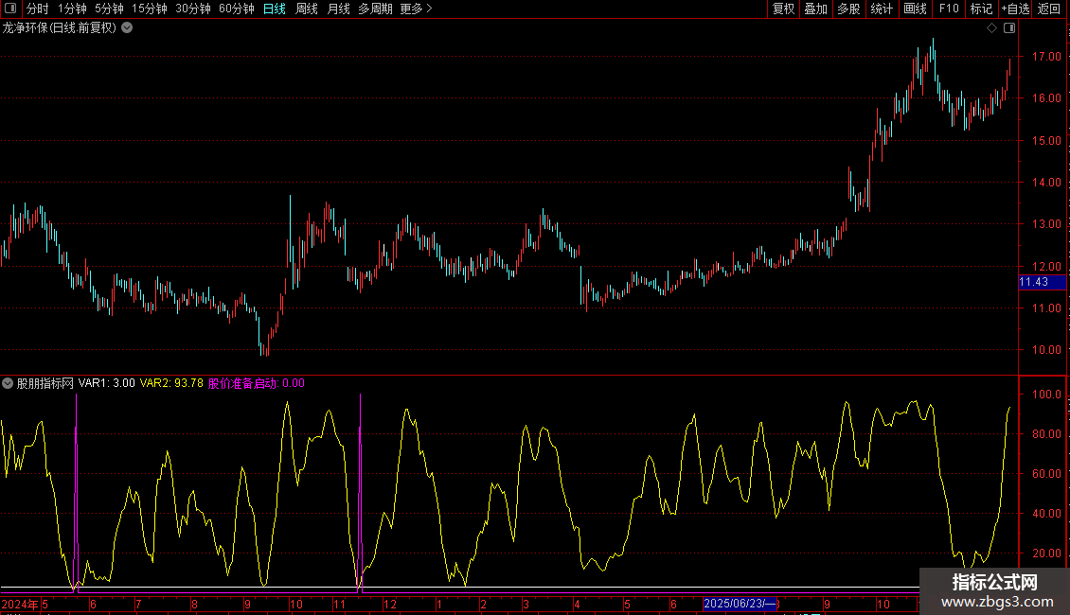Click the 股朋指标网 indicator name
The width and height of the screenshot is (1070, 615).
45,383
